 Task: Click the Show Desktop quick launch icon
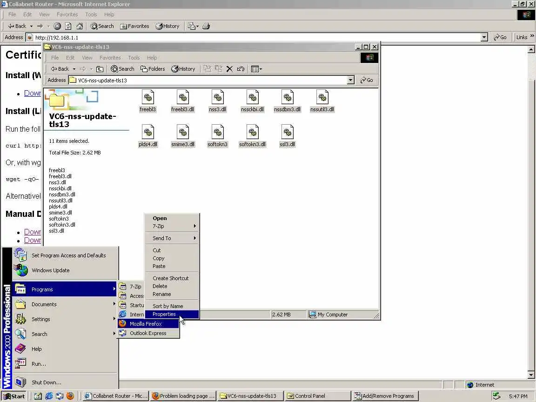(x=38, y=396)
